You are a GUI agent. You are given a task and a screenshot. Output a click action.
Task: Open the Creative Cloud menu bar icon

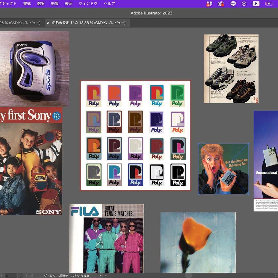(221, 4)
